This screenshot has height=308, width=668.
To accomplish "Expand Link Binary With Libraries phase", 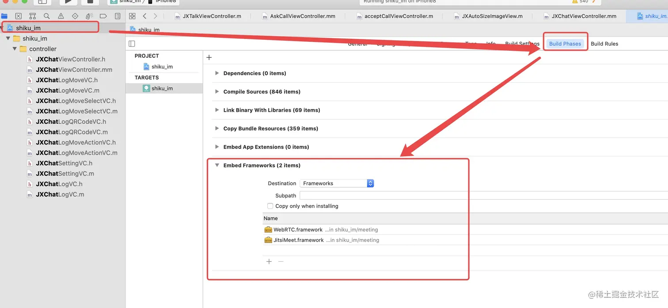I will click(x=217, y=110).
